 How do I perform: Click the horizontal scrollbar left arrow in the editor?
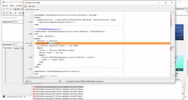(x=26, y=77)
